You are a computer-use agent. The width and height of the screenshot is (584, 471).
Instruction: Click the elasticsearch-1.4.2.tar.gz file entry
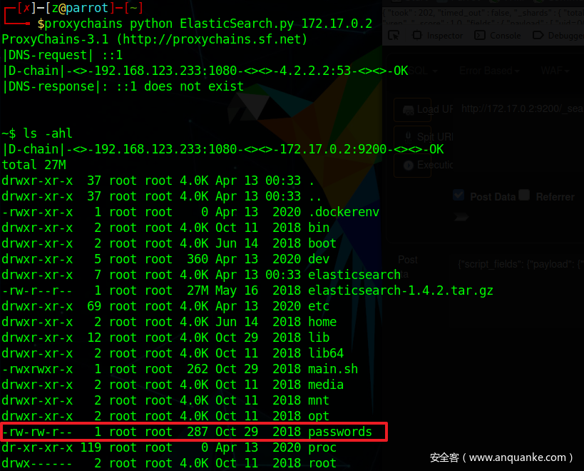coord(400,290)
